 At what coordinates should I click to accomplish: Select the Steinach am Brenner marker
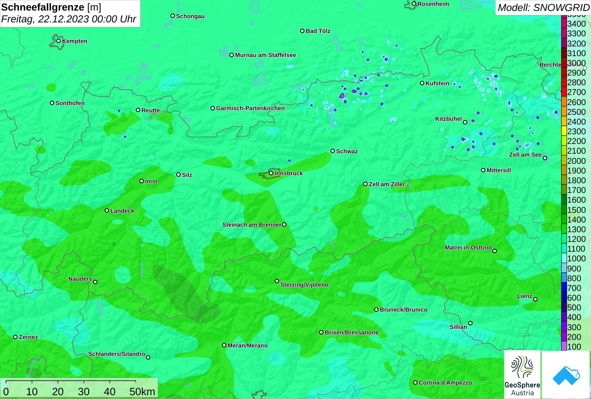point(284,224)
